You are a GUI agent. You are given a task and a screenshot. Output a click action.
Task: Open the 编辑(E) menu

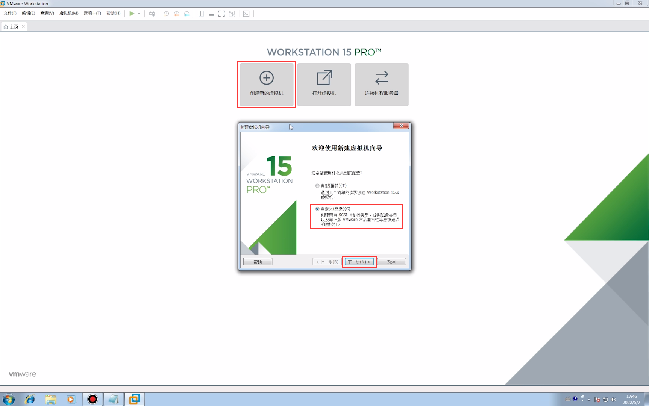29,13
